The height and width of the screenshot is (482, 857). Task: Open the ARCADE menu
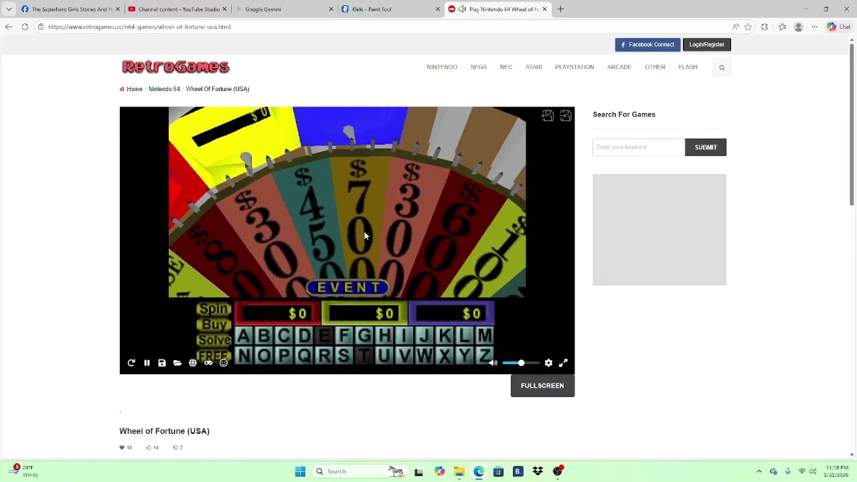tap(619, 67)
